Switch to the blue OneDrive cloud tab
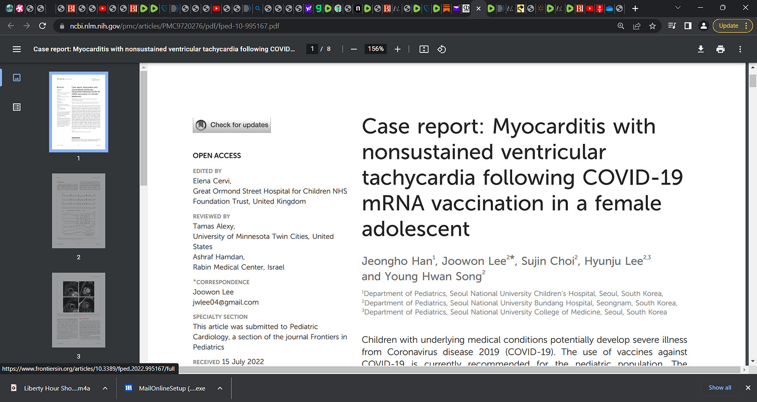The height and width of the screenshot is (402, 757). (609, 8)
